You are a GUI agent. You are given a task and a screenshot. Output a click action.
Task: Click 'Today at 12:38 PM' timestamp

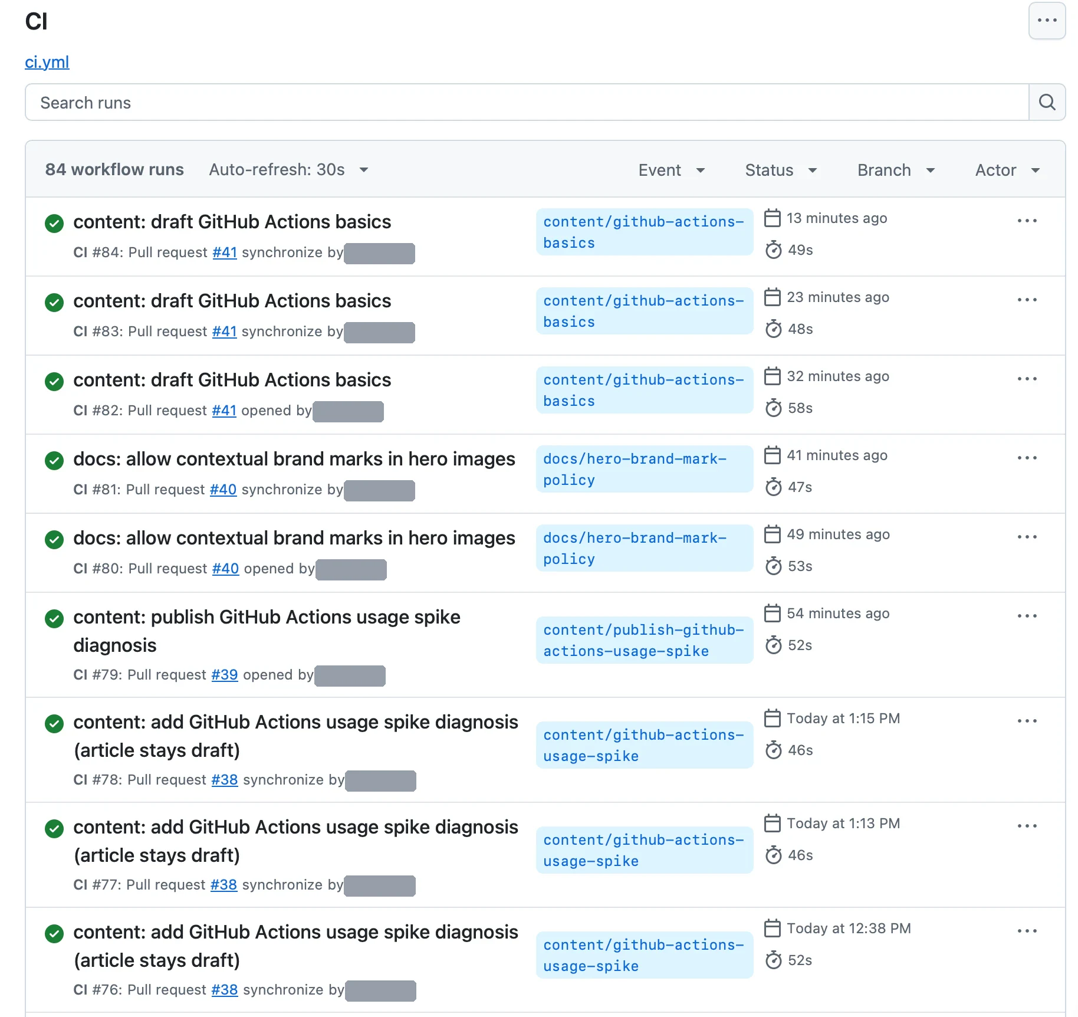click(849, 929)
